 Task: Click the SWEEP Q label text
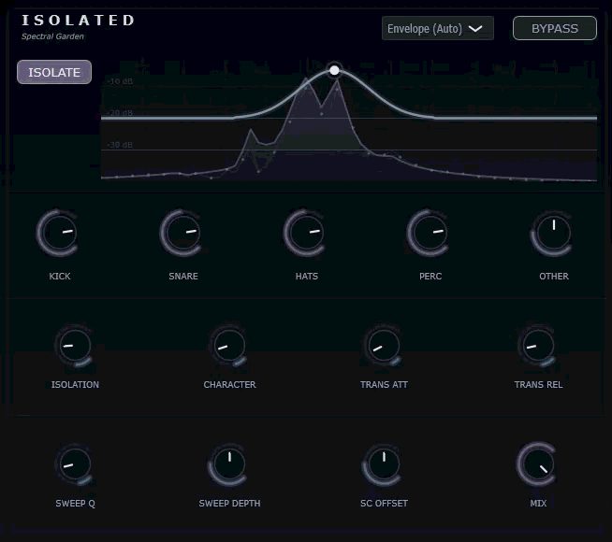(75, 504)
